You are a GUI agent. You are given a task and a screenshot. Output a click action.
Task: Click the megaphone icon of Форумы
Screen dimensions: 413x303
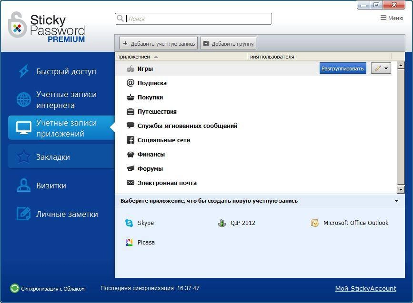[x=131, y=168]
